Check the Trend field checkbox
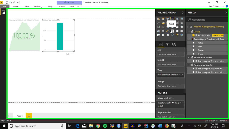This screenshot has height=129, width=229. pyautogui.click(x=194, y=54)
